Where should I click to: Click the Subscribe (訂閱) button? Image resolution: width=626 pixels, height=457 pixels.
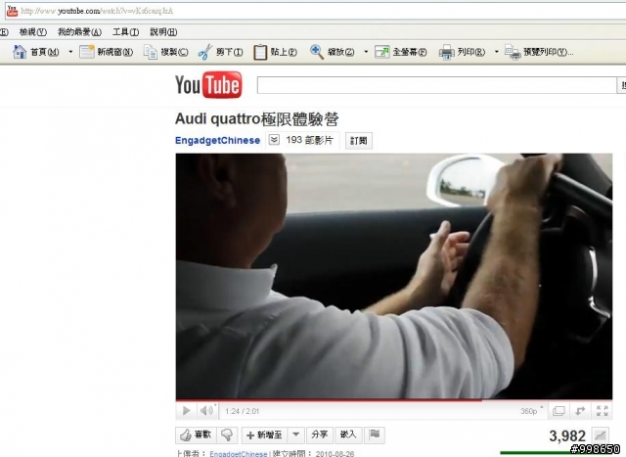tap(359, 141)
